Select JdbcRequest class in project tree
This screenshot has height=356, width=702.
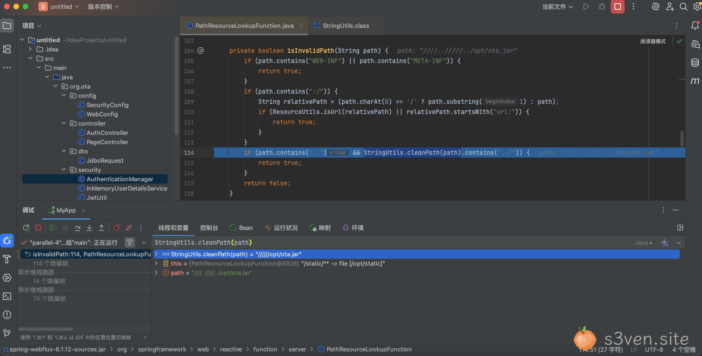[105, 160]
